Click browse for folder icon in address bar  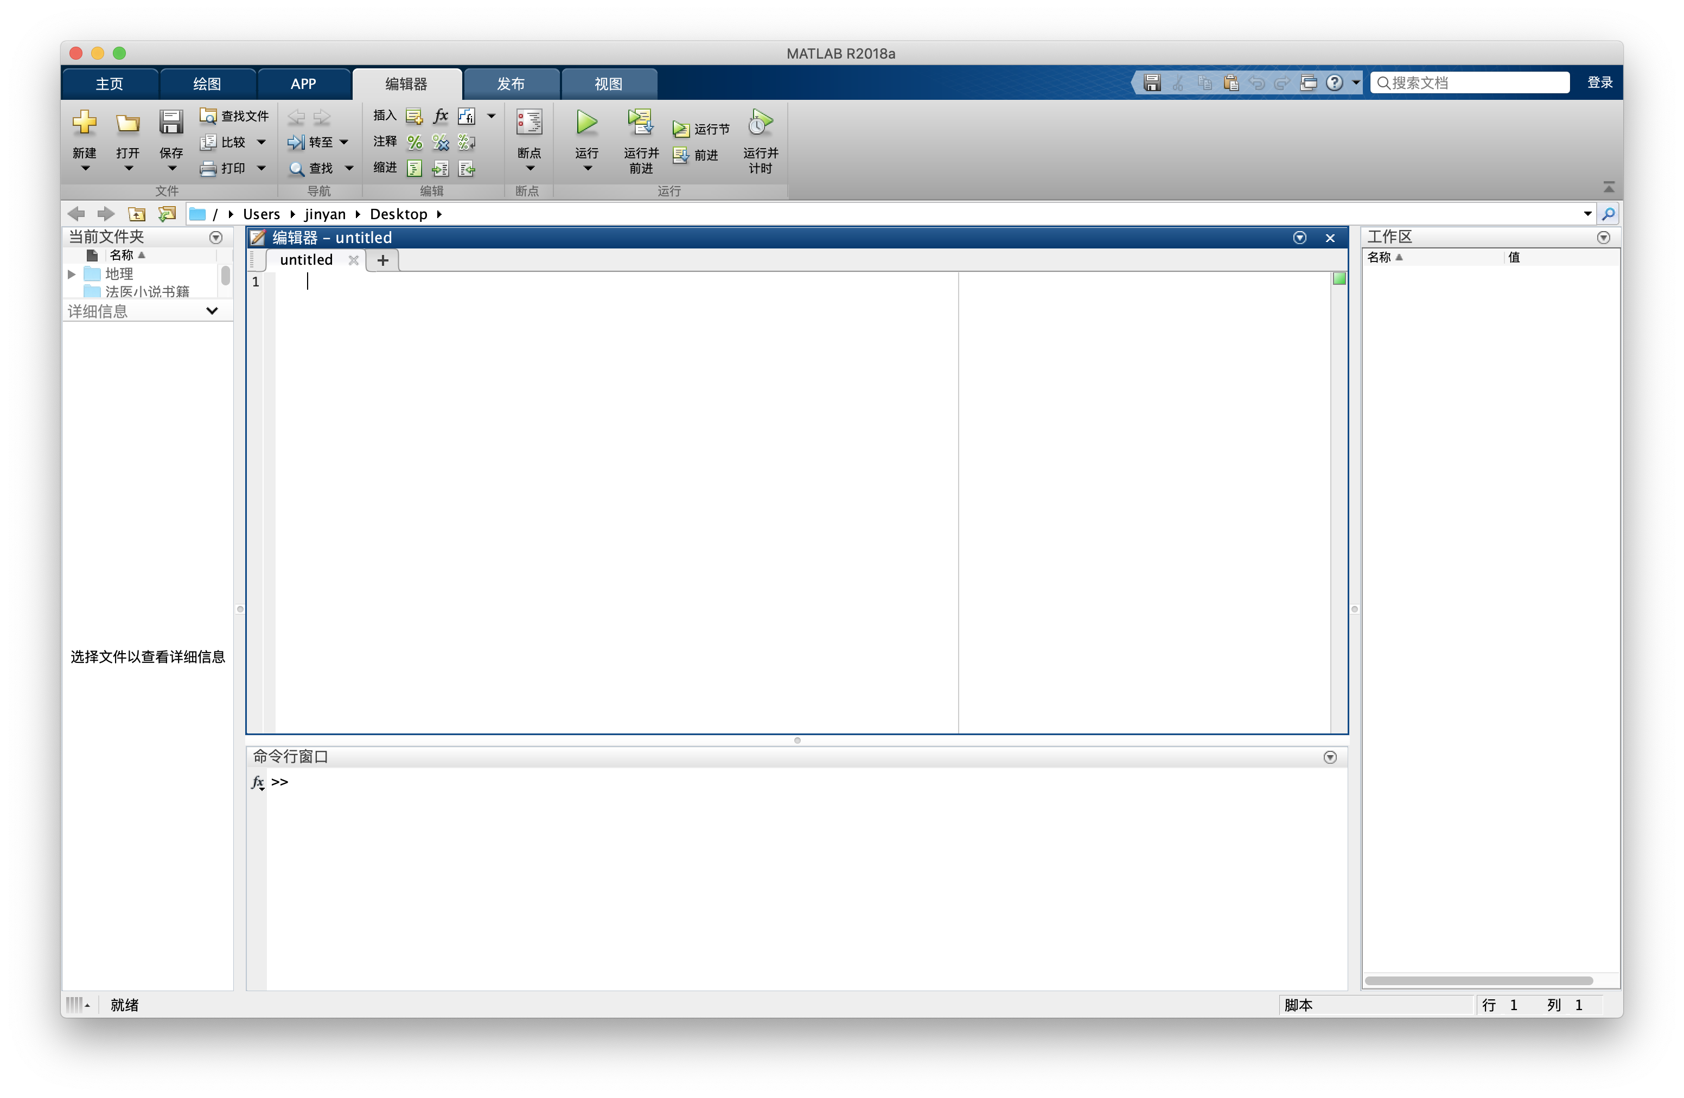[x=167, y=214]
